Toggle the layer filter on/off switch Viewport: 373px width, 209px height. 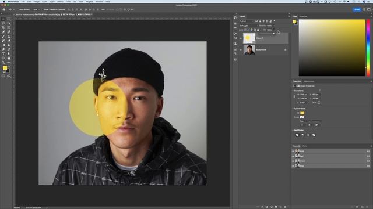tap(275, 21)
